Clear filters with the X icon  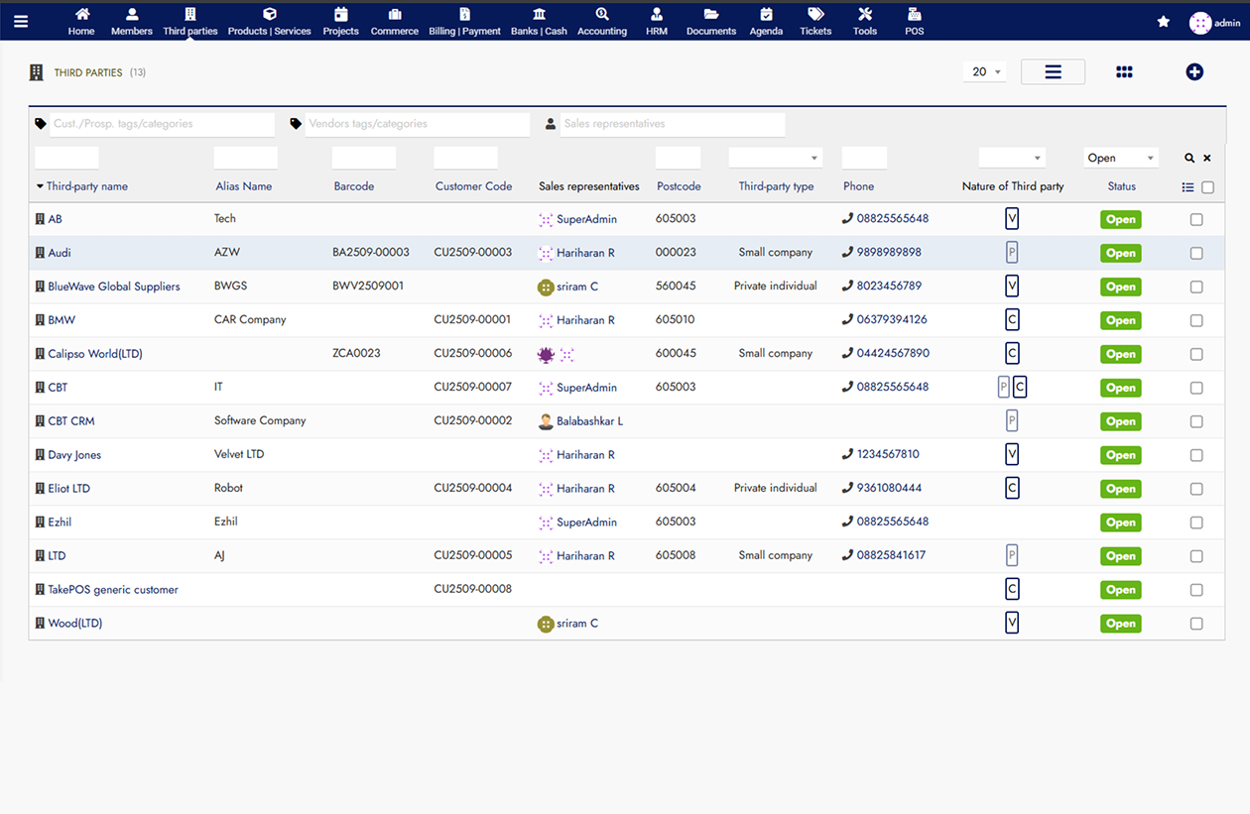[1207, 158]
